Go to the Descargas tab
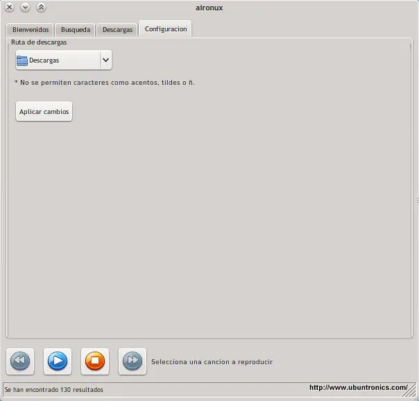This screenshot has height=401, width=419. click(x=117, y=29)
